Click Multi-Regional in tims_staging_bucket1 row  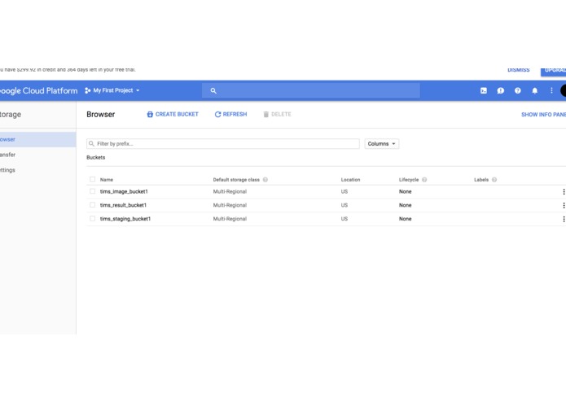tap(230, 219)
